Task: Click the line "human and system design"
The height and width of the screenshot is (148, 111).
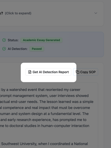Action: tap(44, 114)
